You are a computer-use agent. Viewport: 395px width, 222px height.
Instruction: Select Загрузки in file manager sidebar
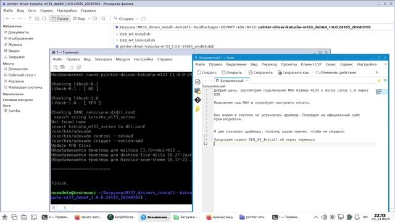pos(14,57)
